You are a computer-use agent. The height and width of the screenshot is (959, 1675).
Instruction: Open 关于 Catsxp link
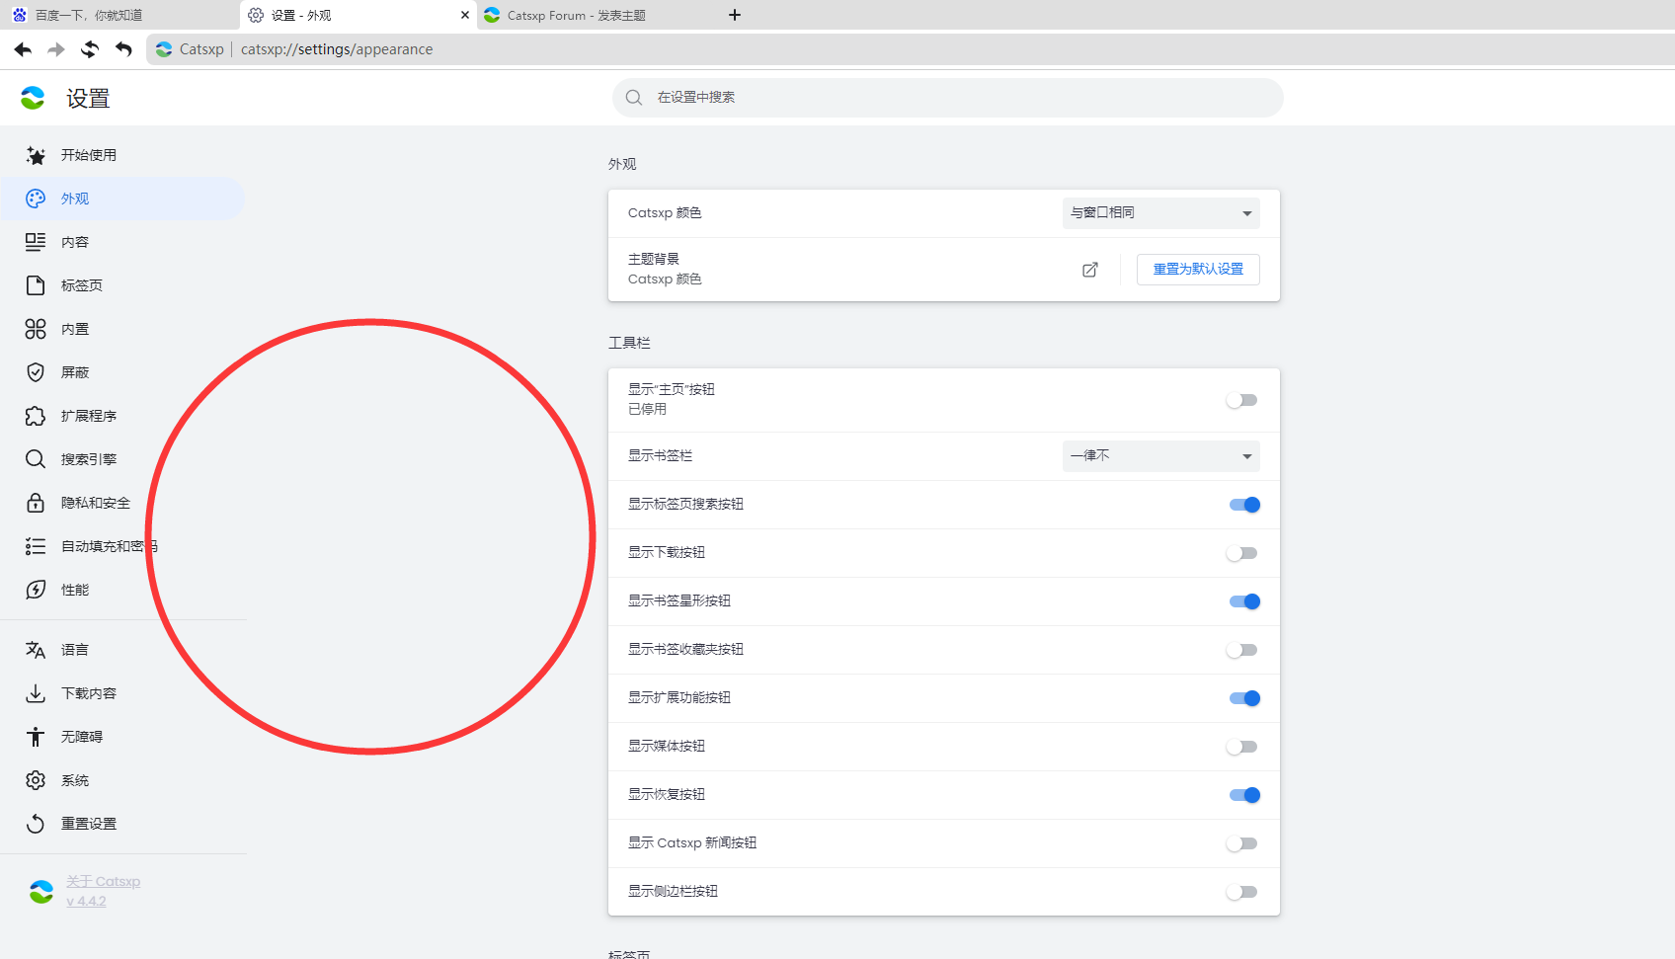[x=104, y=882]
